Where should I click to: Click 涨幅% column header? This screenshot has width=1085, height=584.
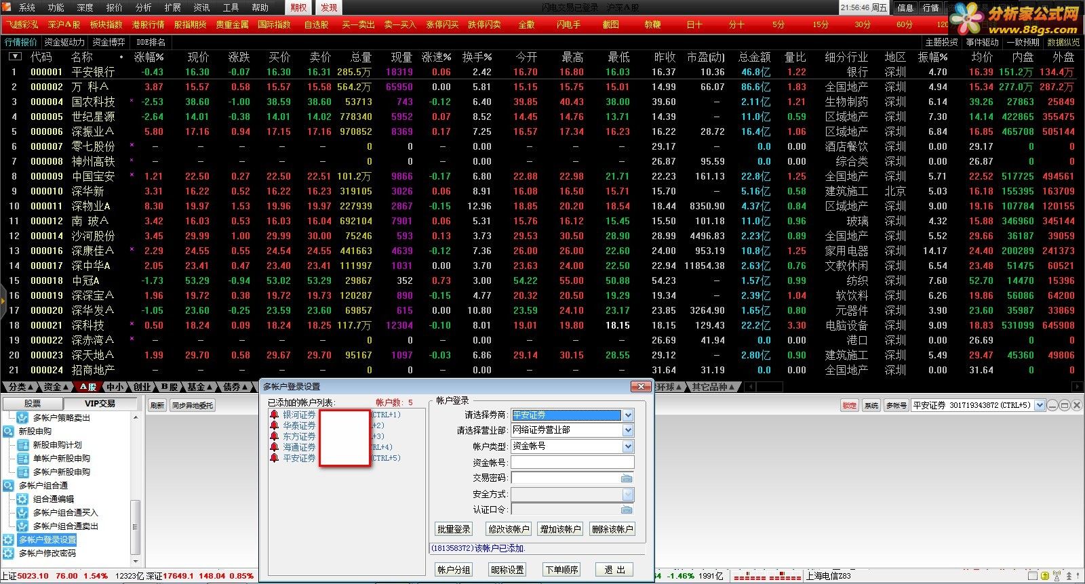(149, 57)
